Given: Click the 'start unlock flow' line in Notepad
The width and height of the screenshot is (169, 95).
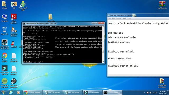Looking at the screenshot, I should [119, 59].
